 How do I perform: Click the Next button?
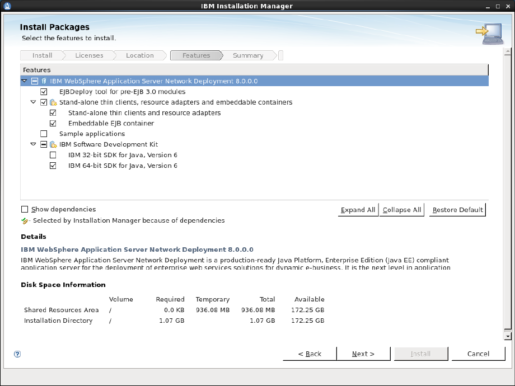(363, 354)
